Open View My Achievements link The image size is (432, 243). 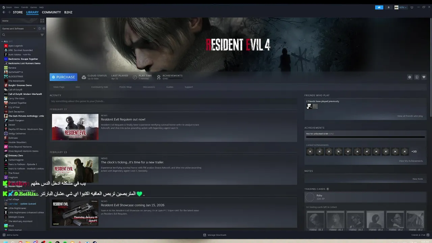pos(411,161)
